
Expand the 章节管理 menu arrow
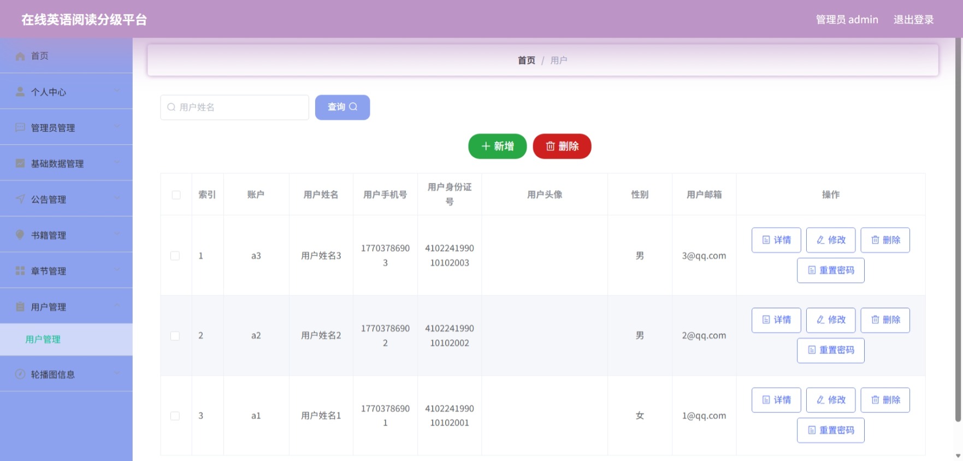pyautogui.click(x=117, y=270)
